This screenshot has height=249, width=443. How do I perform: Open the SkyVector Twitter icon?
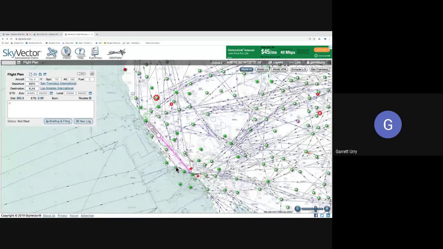[322, 215]
